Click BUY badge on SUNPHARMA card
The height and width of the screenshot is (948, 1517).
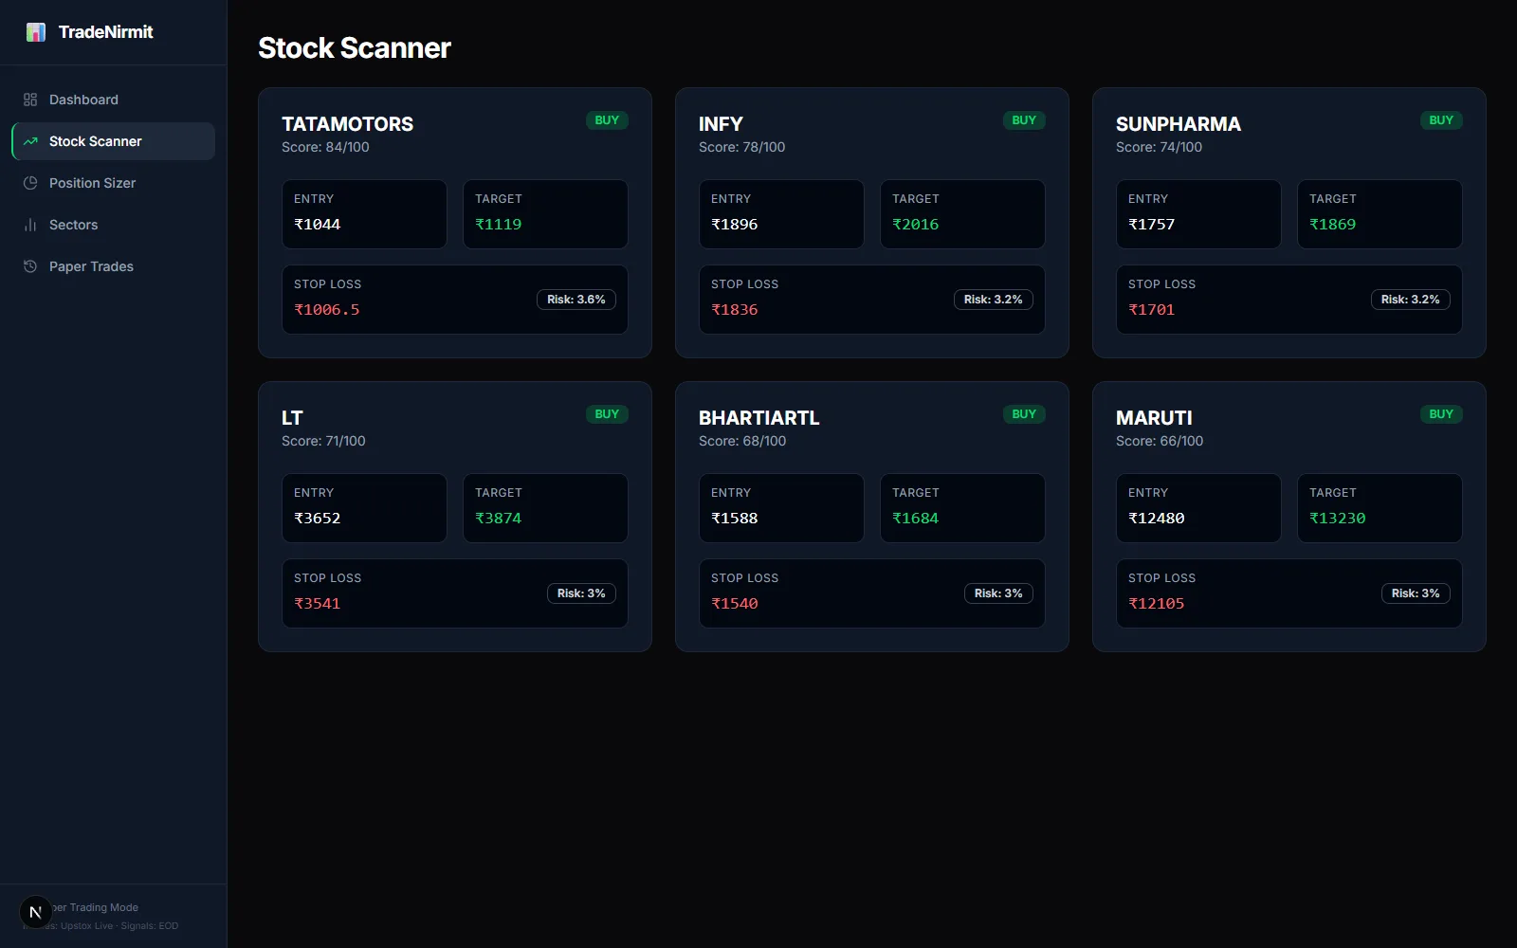point(1441,120)
